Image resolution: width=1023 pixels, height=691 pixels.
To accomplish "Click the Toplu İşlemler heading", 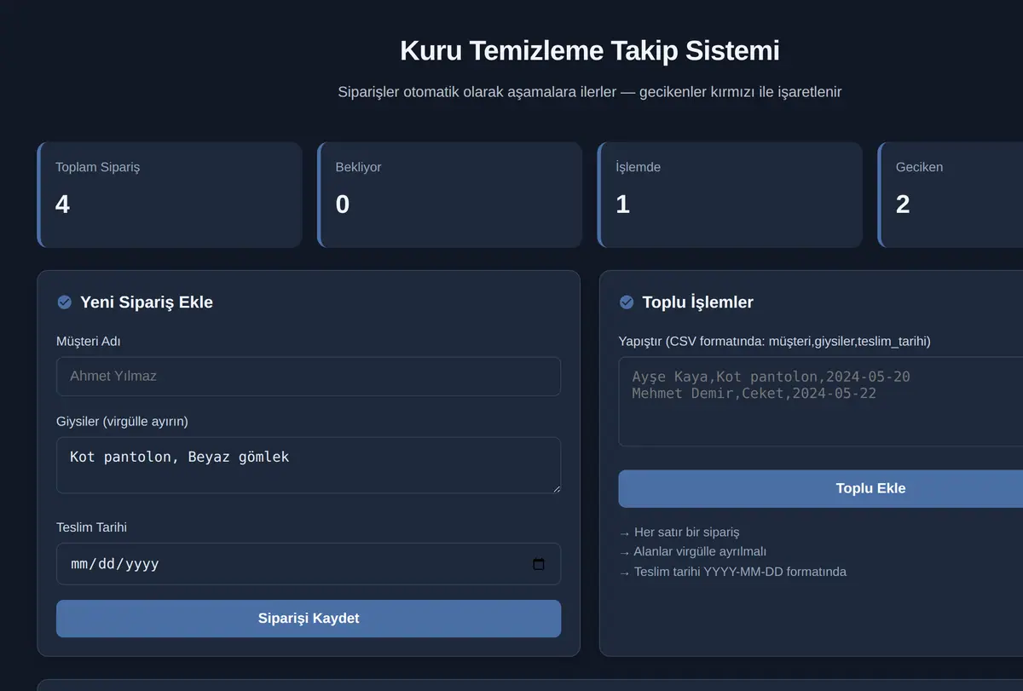I will 698,302.
